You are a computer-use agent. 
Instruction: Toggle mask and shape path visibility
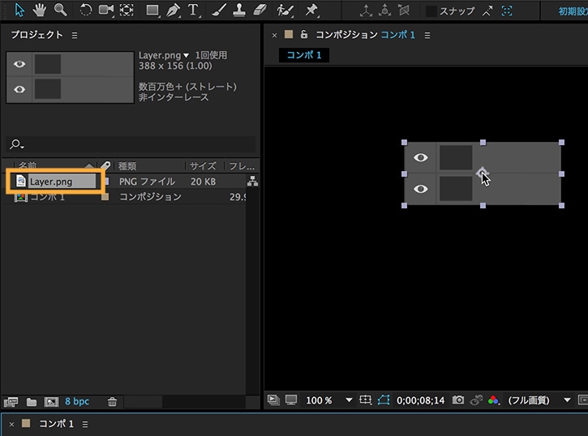(384, 400)
